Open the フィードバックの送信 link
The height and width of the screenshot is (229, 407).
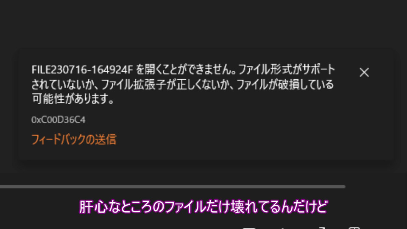74,140
